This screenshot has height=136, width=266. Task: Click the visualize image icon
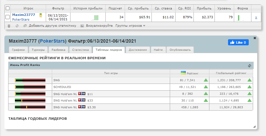tap(82, 26)
